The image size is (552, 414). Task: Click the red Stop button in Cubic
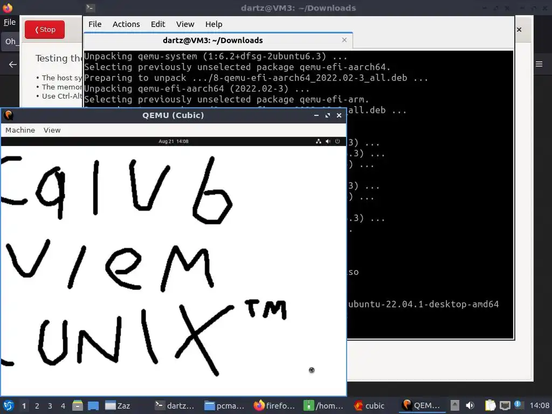click(x=45, y=30)
